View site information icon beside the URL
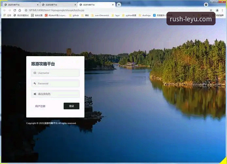This screenshot has height=164, width=227. 26,10
